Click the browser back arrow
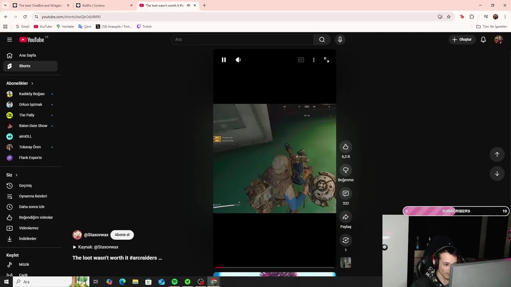The width and height of the screenshot is (511, 287). point(6,17)
